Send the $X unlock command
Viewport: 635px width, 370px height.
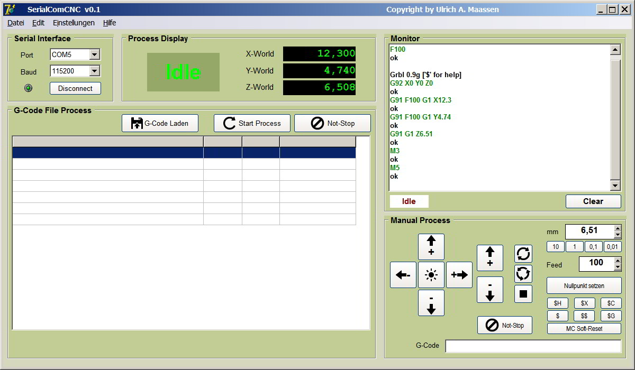pyautogui.click(x=584, y=303)
